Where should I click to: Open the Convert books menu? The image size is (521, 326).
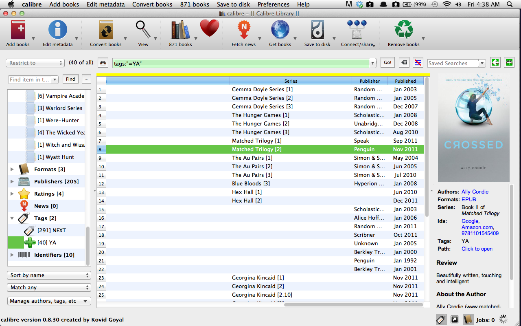click(152, 4)
